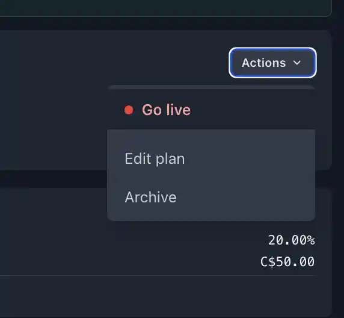Click the top row of the open menu
344x318 pixels.
pos(211,110)
